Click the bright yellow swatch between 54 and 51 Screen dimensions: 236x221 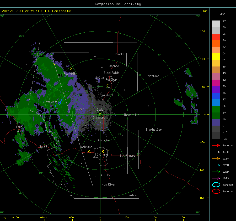tap(216, 56)
